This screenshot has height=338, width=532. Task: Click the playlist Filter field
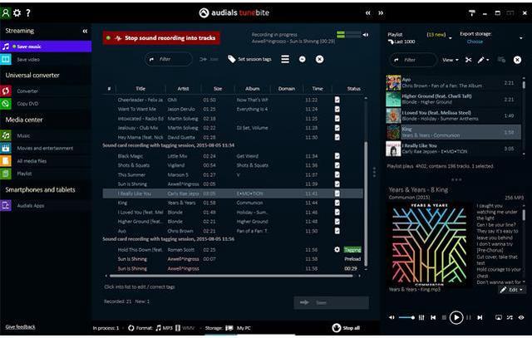413,60
